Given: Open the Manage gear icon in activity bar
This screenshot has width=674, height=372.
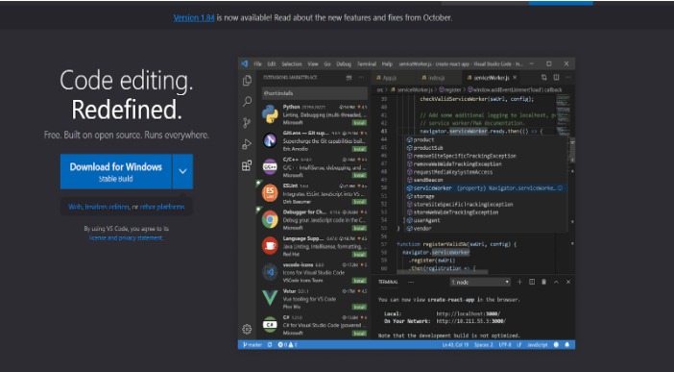Looking at the screenshot, I should tap(247, 329).
